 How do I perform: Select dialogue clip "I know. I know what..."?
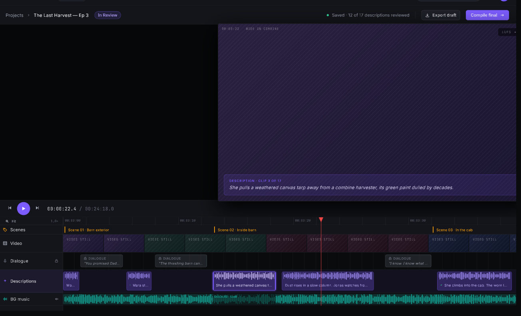[x=408, y=261]
